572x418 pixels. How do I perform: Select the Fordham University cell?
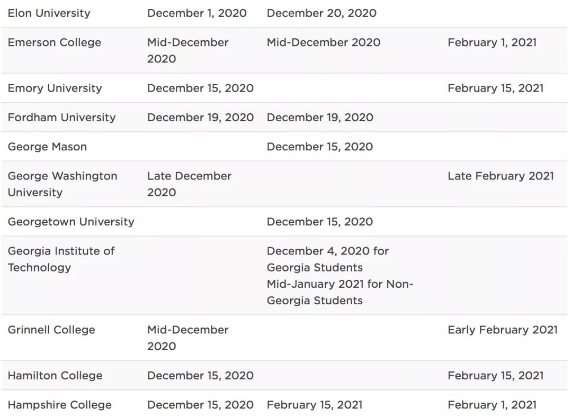point(61,117)
